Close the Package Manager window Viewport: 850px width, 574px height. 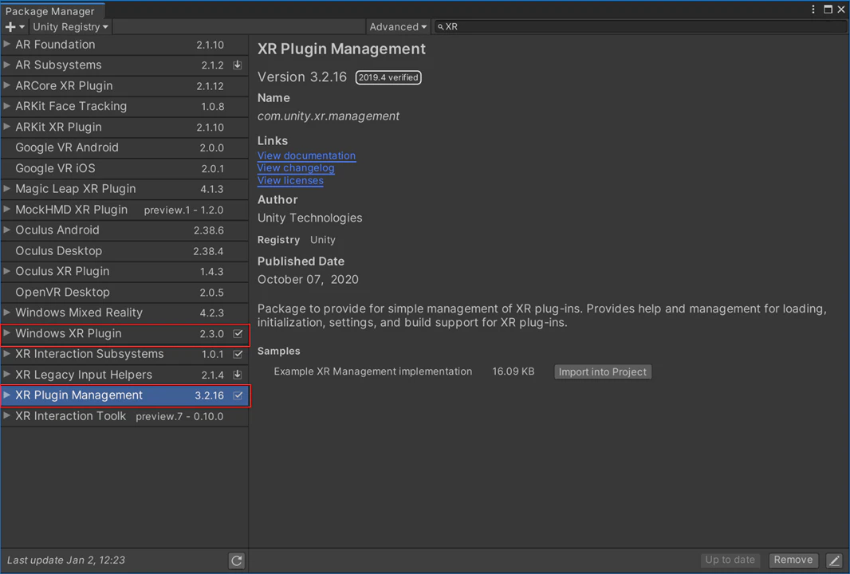point(841,10)
